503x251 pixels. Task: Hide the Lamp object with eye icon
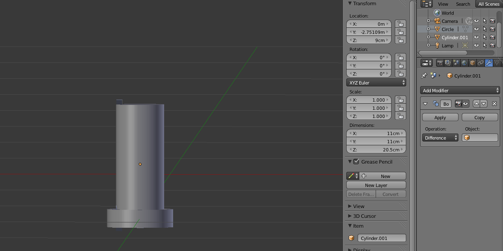click(x=476, y=45)
